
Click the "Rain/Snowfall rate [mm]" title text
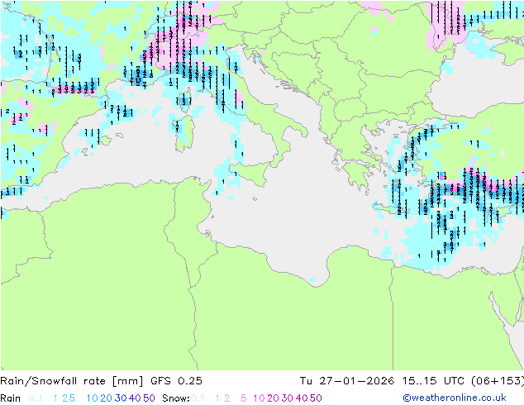[72, 381]
